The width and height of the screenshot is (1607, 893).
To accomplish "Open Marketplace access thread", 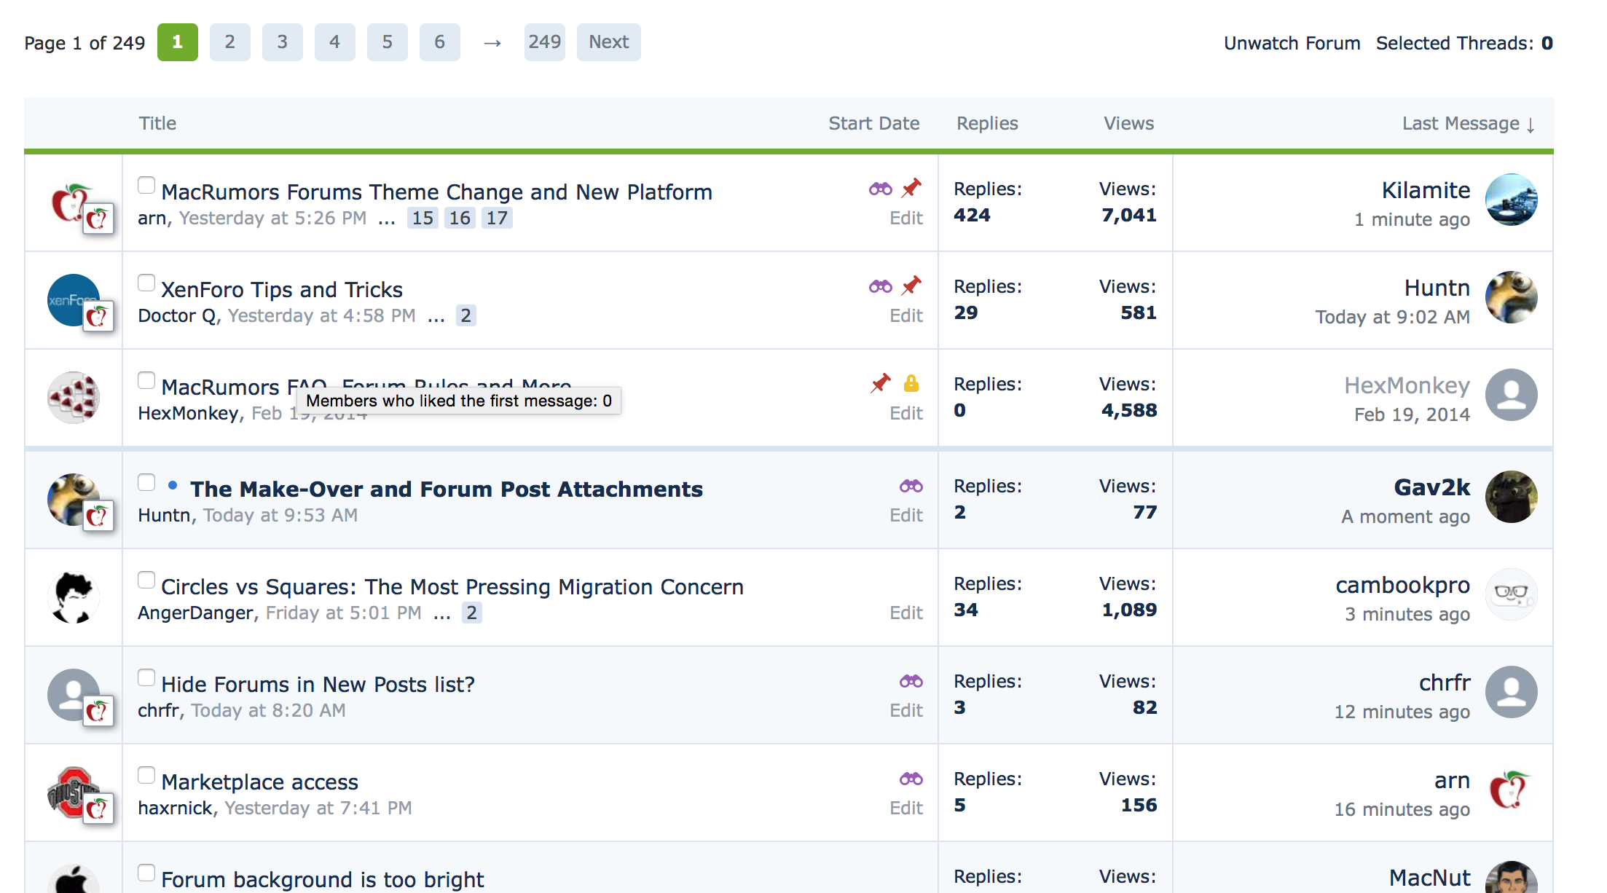I will click(259, 782).
